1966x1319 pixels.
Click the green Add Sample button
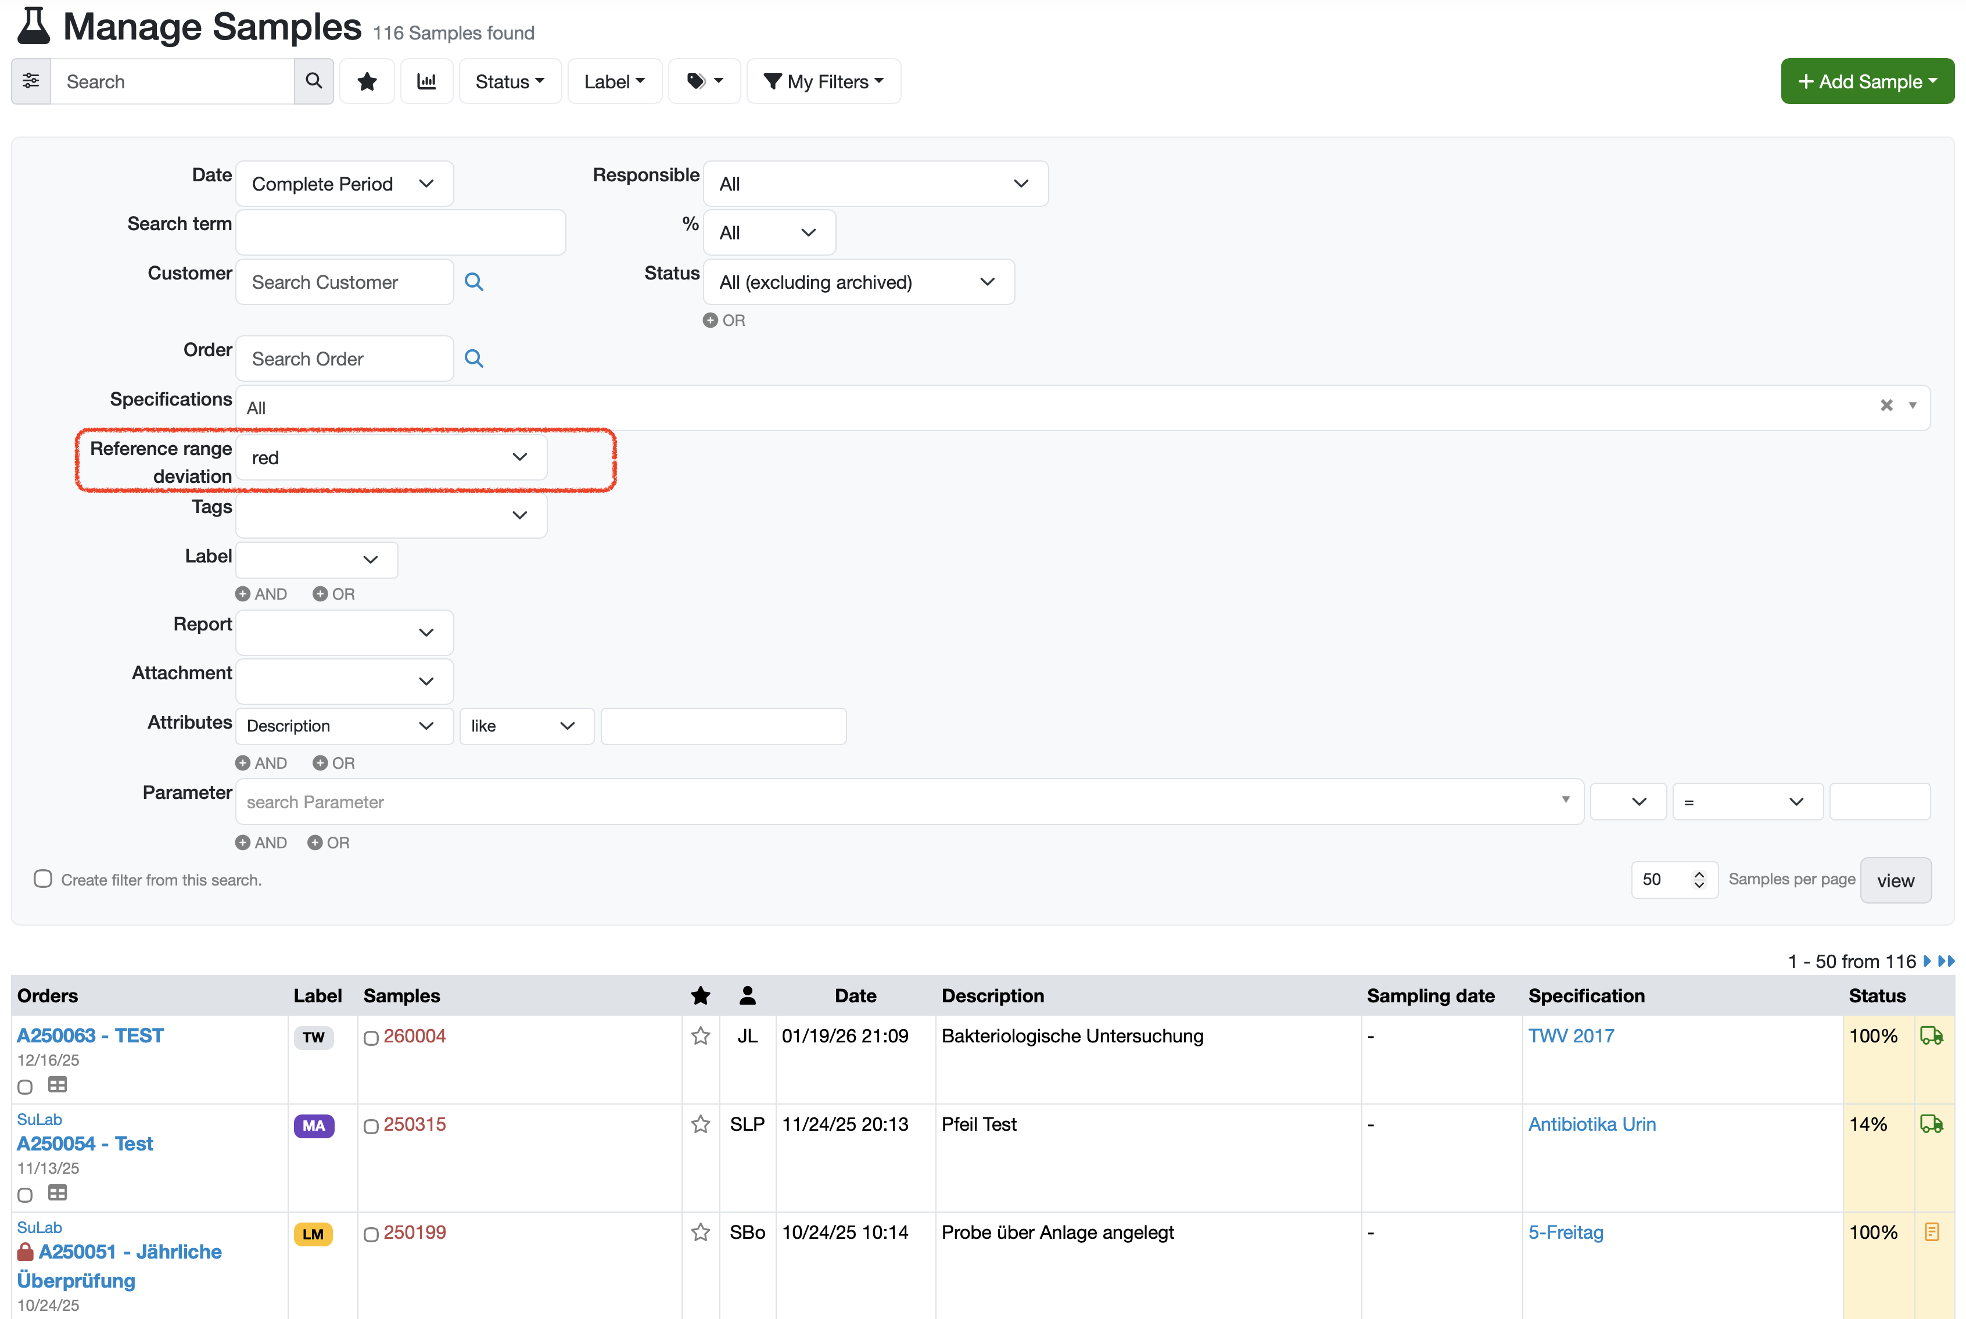[x=1867, y=81]
